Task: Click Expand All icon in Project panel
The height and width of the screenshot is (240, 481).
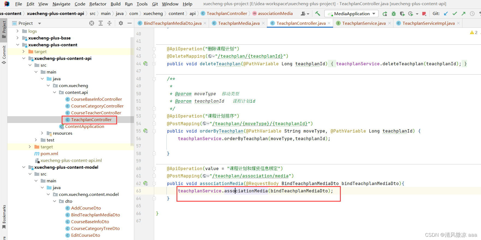Action: 101,23
